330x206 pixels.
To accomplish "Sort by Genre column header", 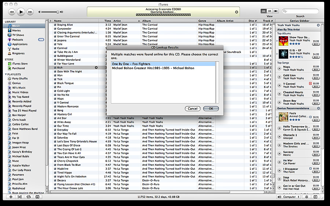I will [x=206, y=21].
